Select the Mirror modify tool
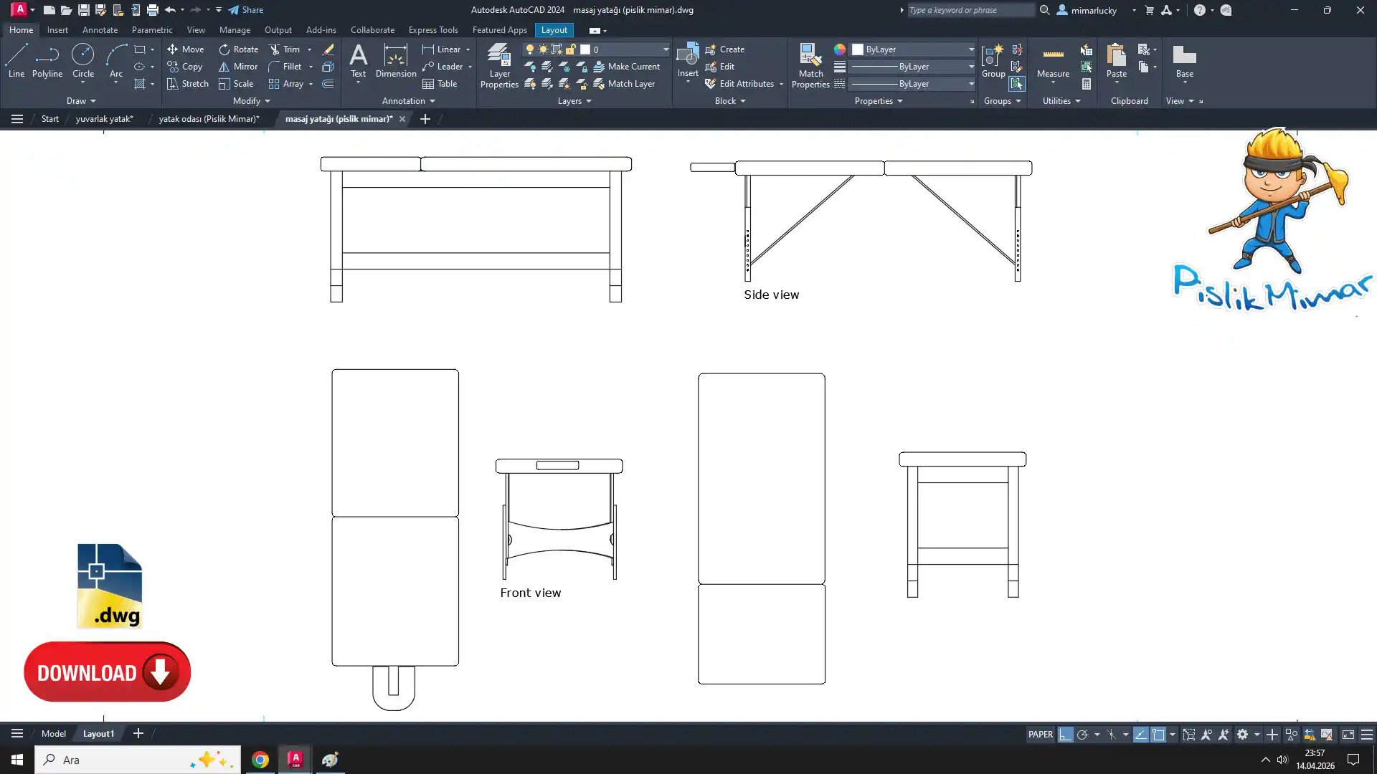Viewport: 1377px width, 774px height. point(238,67)
